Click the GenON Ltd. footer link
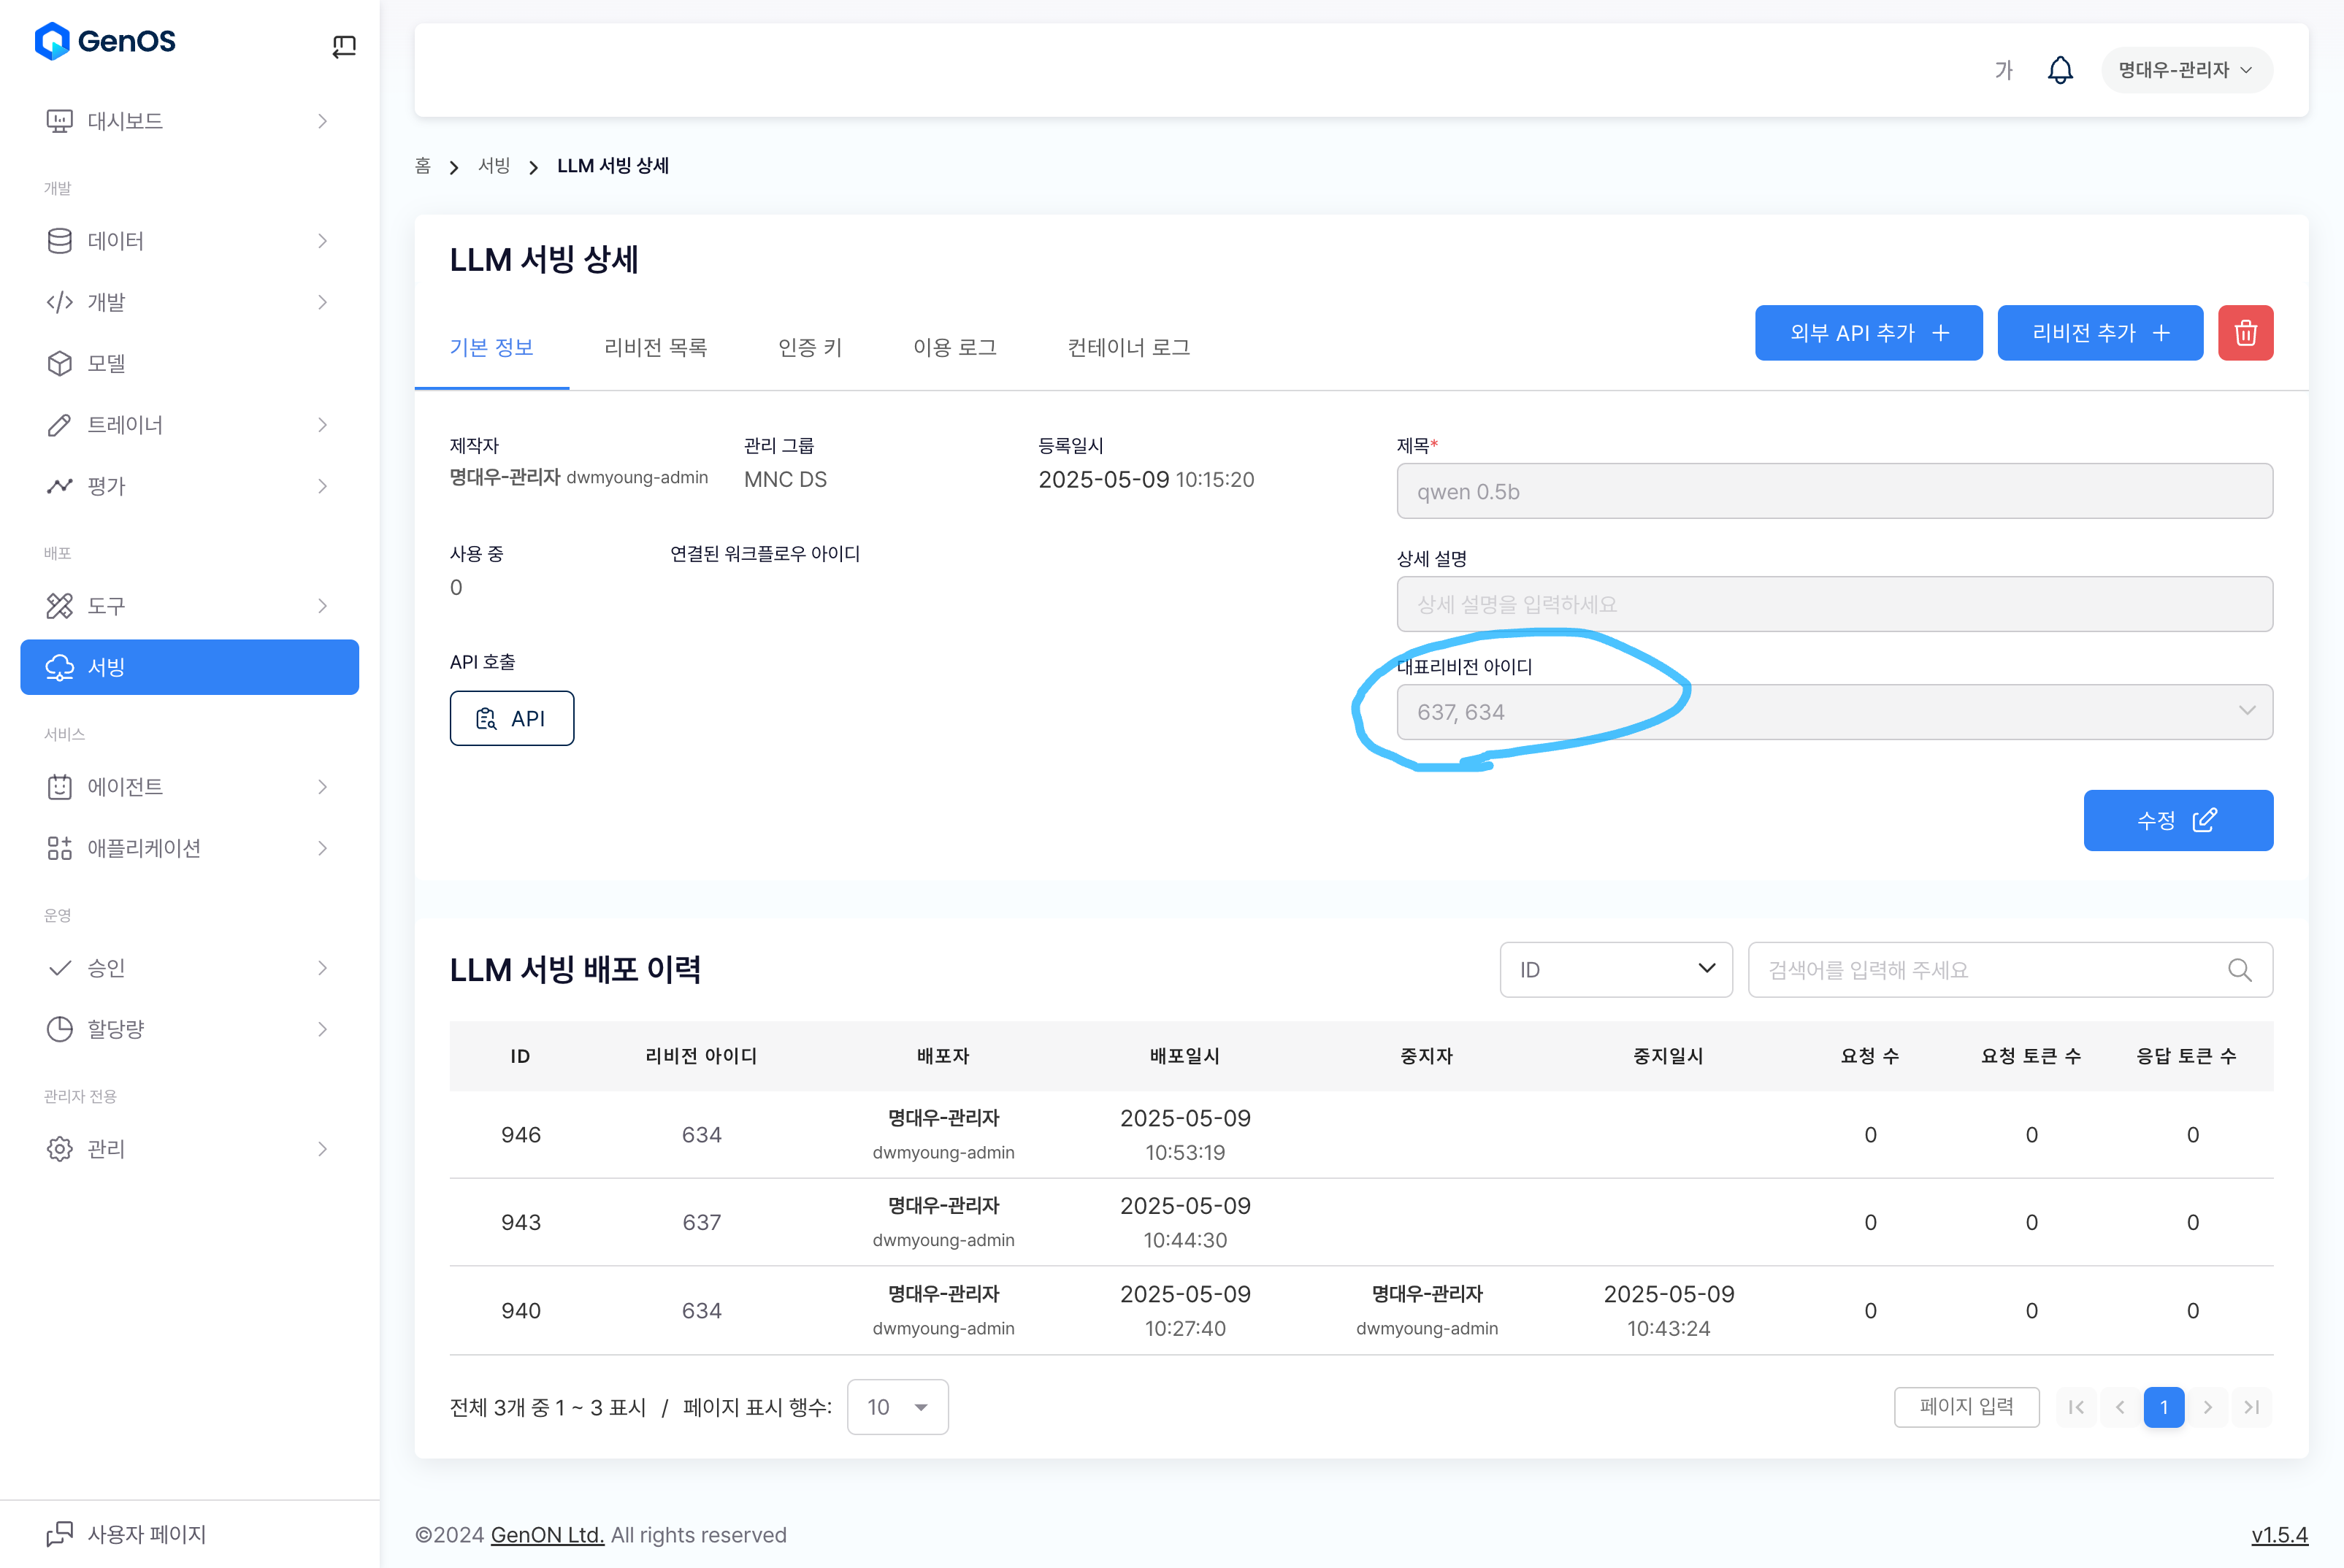Screen dimensions: 2344x1568 click(x=546, y=1535)
